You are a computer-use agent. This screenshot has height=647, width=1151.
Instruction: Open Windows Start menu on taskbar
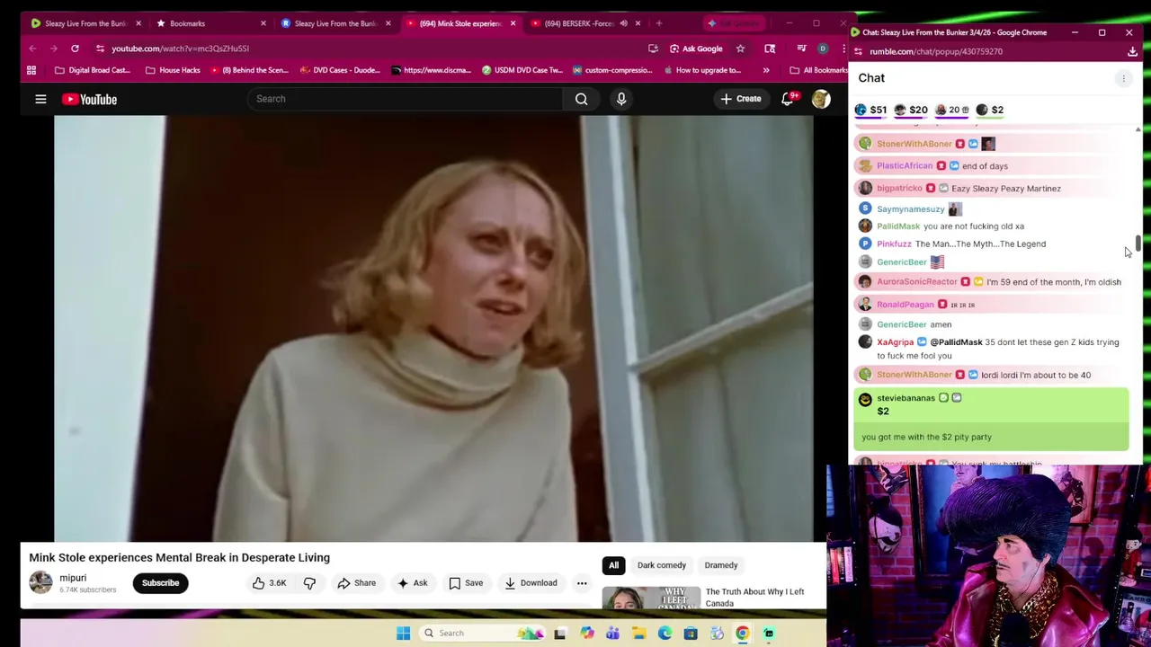[x=403, y=634]
